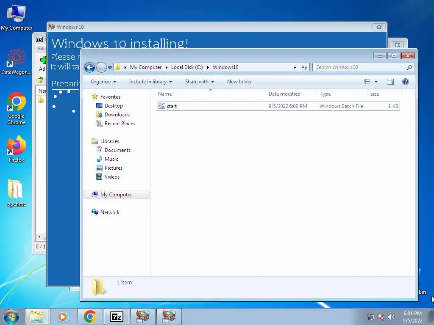Open Videos library in navigation pane
Image resolution: width=434 pixels, height=325 pixels.
(x=112, y=176)
